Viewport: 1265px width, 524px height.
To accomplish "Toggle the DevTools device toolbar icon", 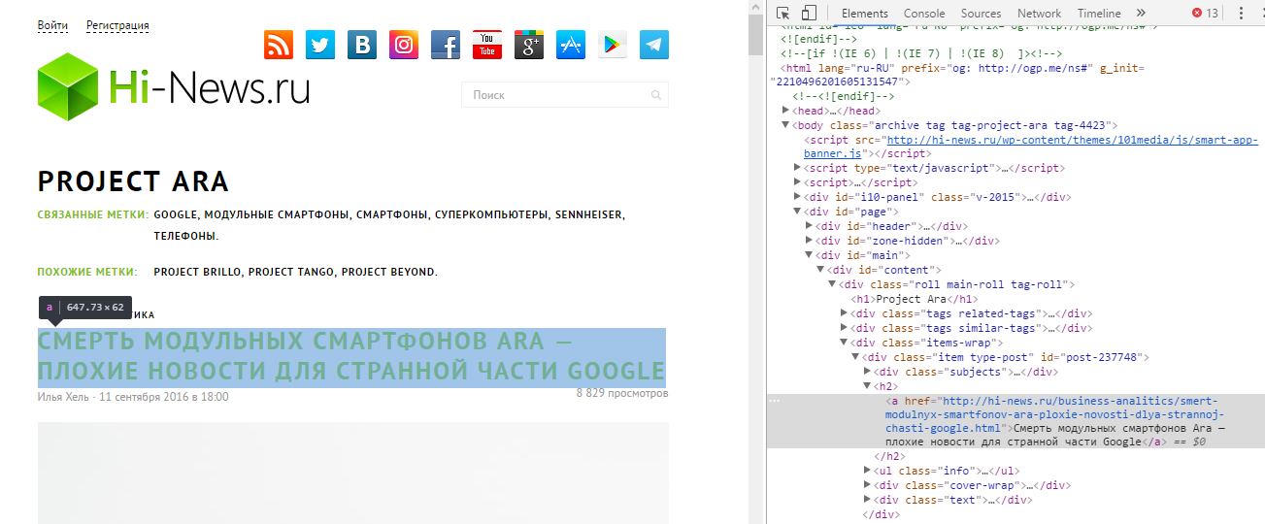I will tap(809, 13).
